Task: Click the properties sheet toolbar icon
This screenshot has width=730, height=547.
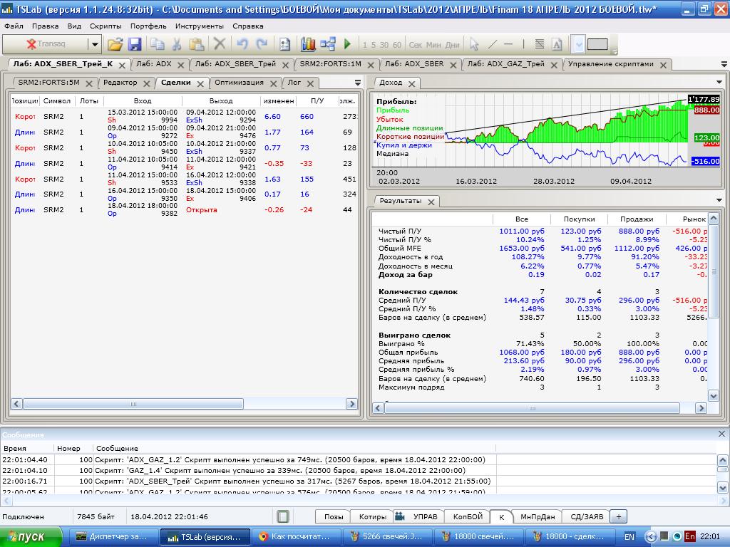Action: (x=284, y=45)
